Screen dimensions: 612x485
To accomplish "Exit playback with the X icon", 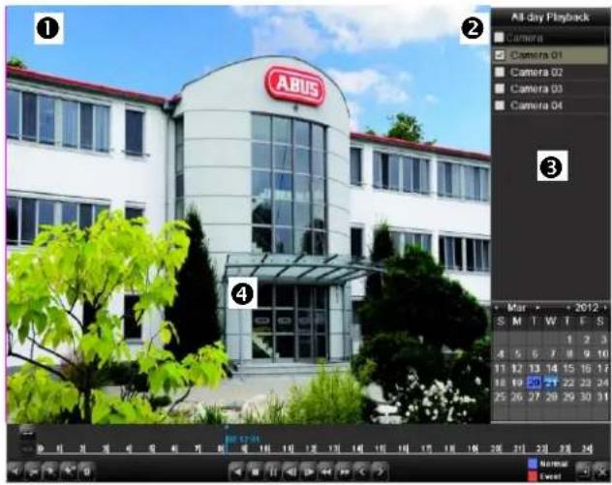I will coord(601,471).
